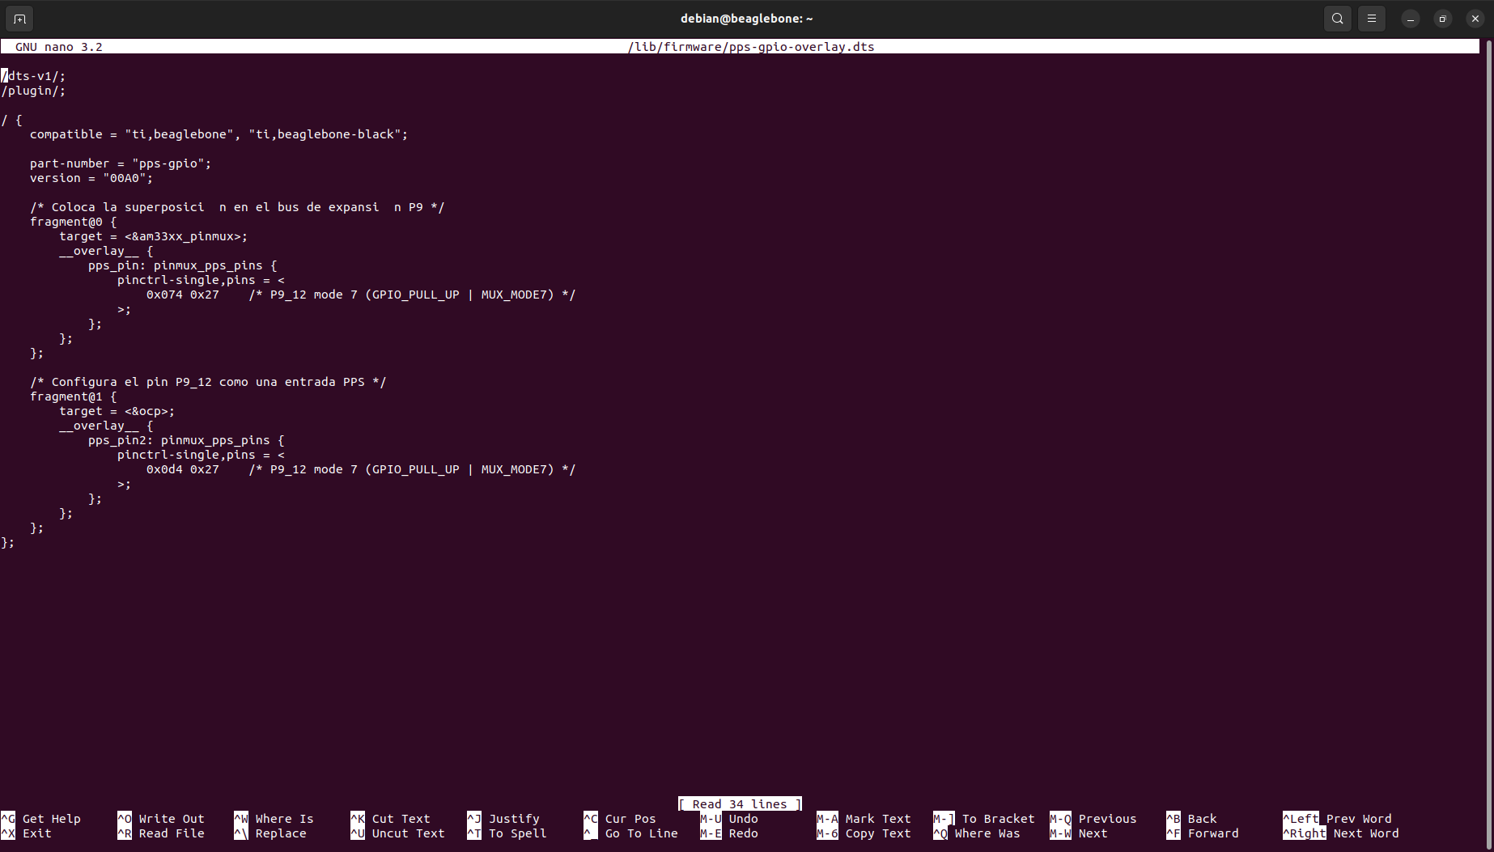1494x852 pixels.
Task: Click the 'Read 34 lines' status message
Action: (x=740, y=804)
